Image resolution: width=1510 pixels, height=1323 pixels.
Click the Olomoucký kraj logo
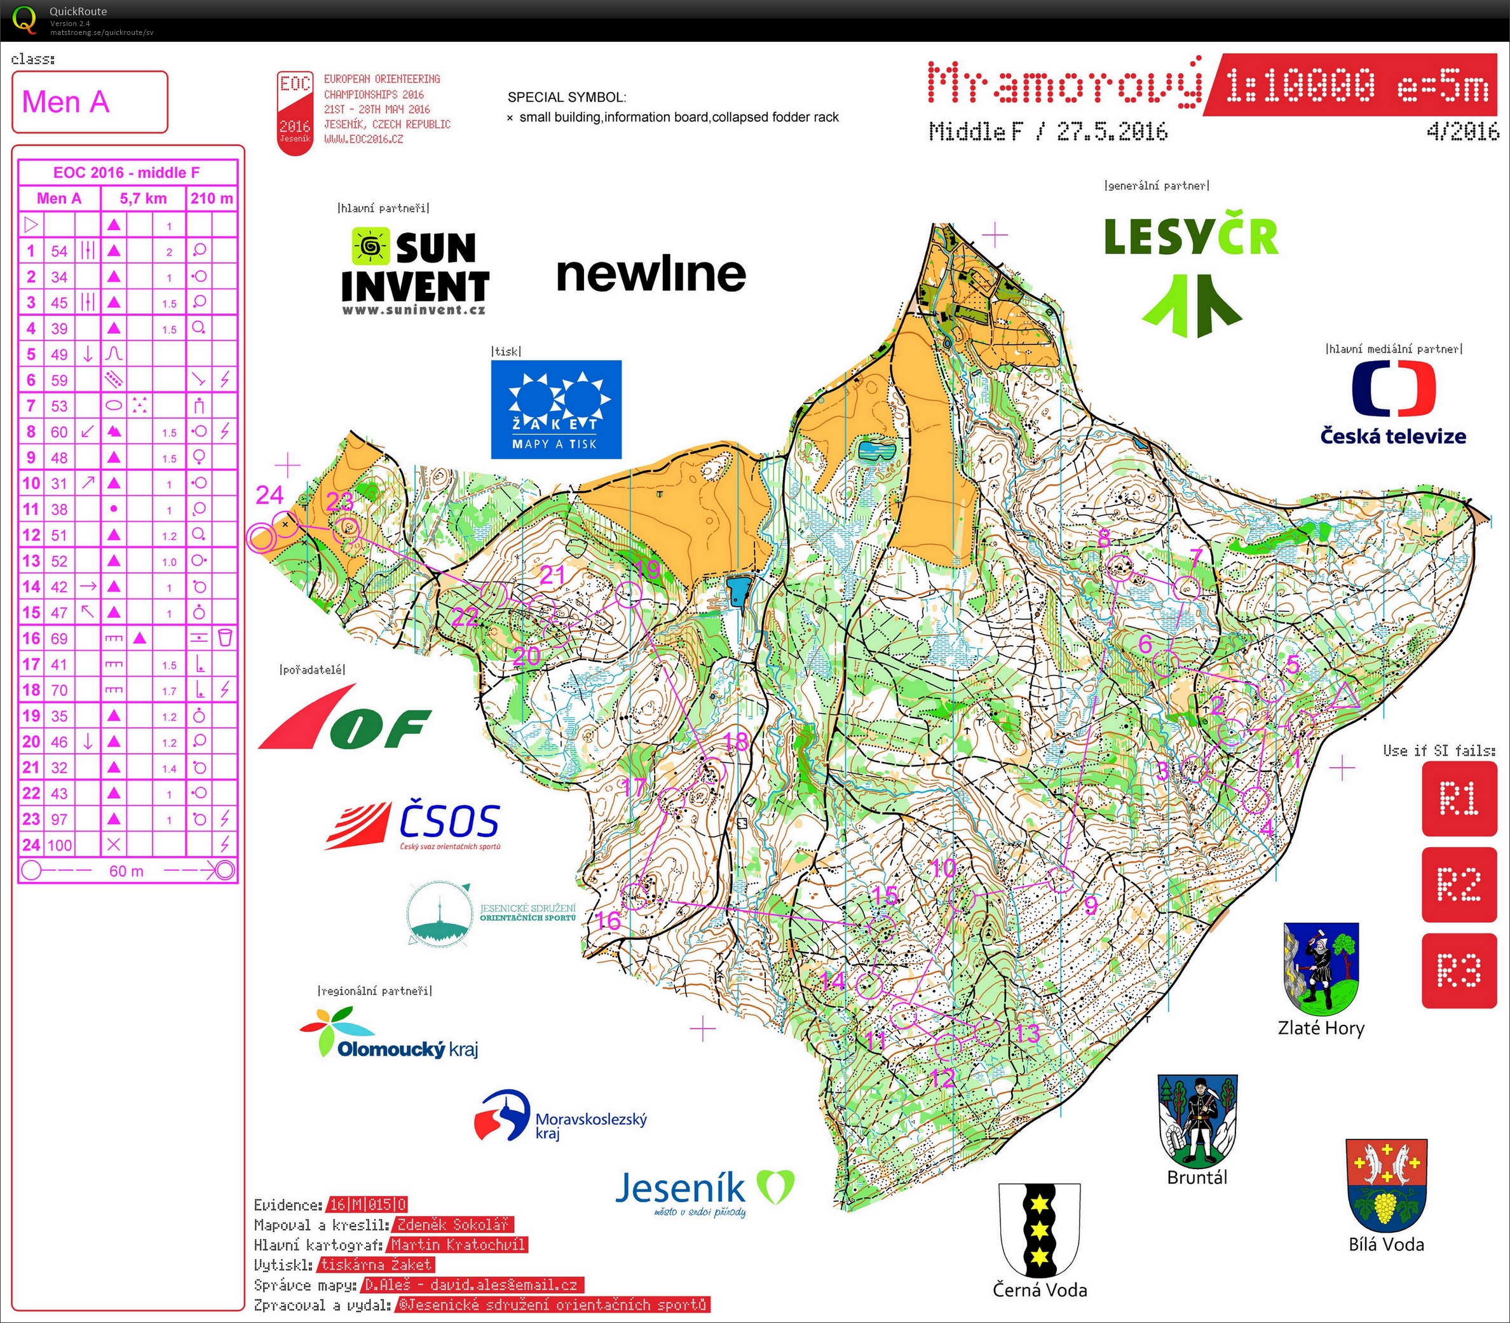pos(389,1033)
